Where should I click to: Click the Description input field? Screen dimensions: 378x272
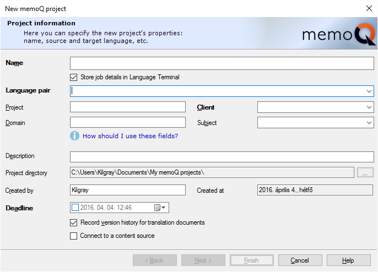[222, 157]
